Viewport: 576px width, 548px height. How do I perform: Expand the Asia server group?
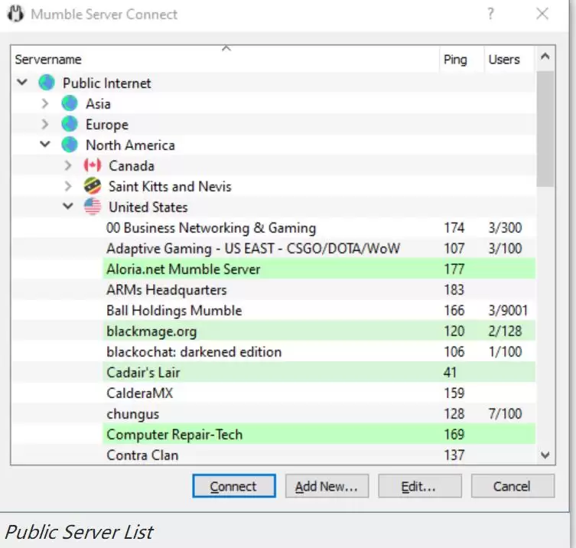[x=45, y=103]
